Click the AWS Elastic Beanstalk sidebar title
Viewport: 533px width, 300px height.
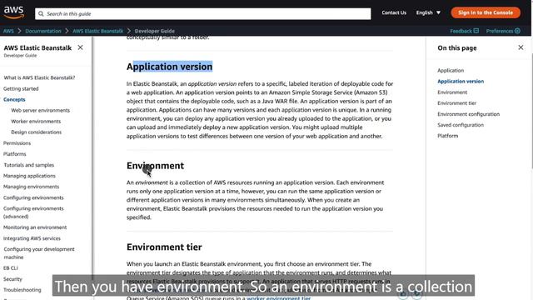click(37, 48)
